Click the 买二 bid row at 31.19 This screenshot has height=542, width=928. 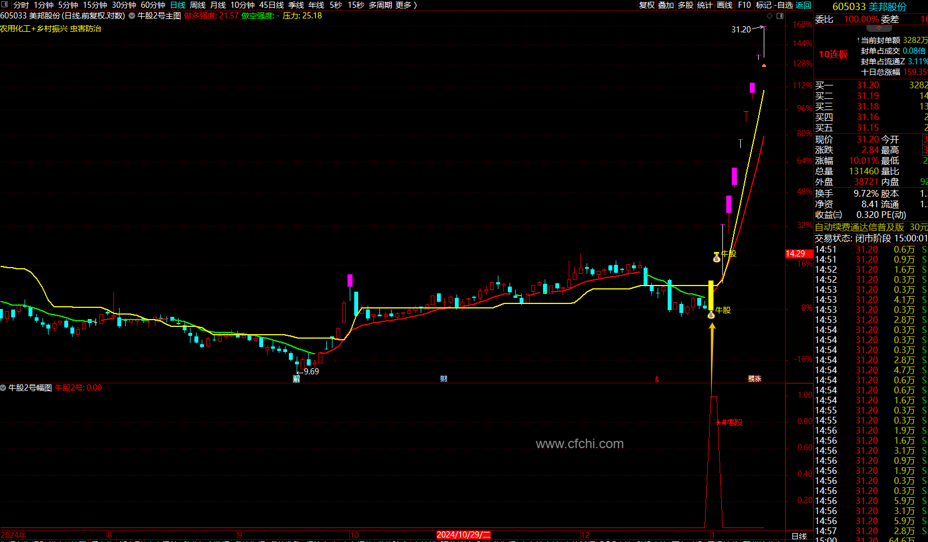pyautogui.click(x=871, y=96)
